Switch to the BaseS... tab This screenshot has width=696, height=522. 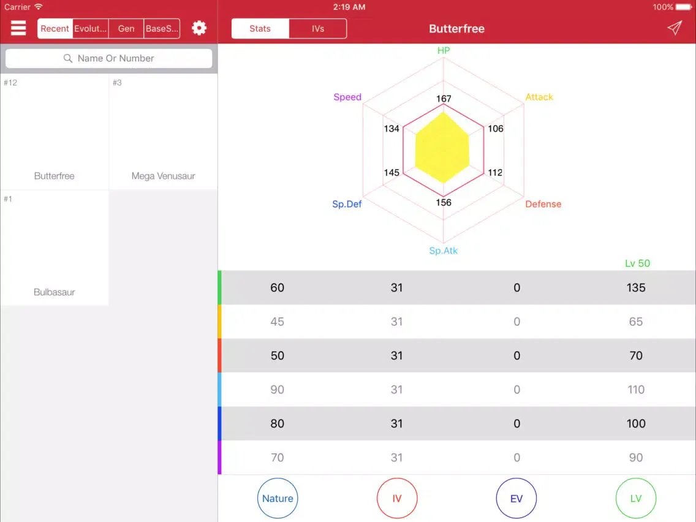pos(162,28)
